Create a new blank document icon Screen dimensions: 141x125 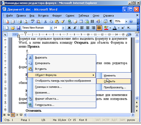pyautogui.click(x=7, y=28)
